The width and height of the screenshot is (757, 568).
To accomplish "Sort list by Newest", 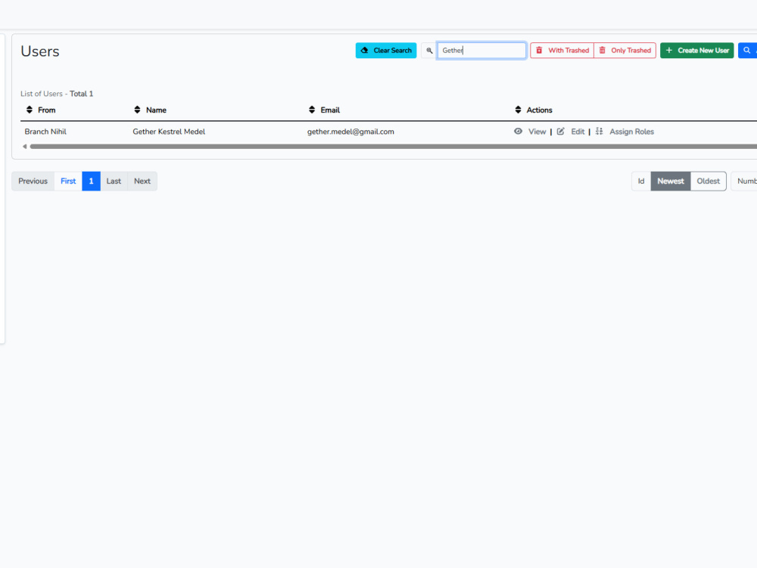I will (671, 182).
